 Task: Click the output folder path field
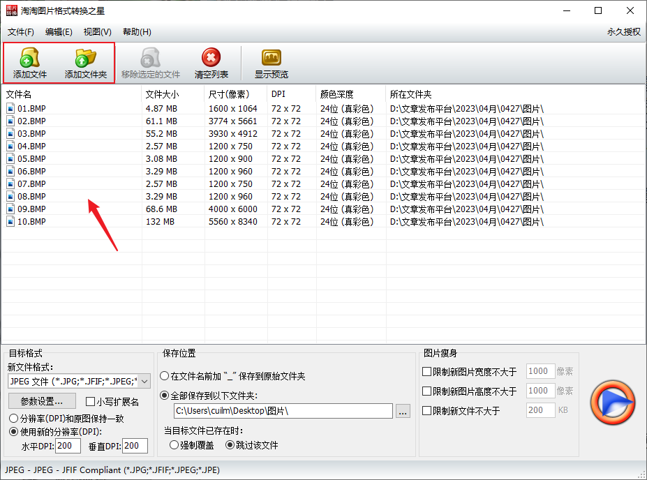tap(283, 411)
